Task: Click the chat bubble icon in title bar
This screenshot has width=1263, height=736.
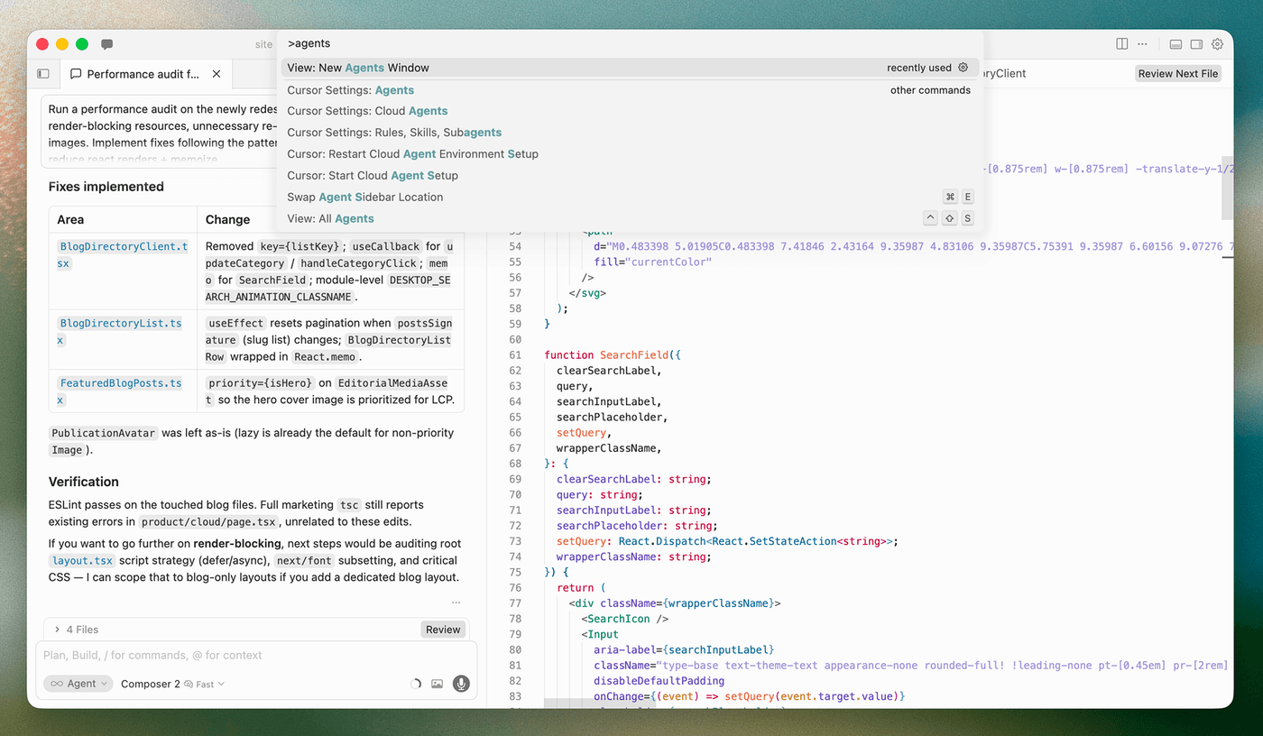Action: [x=107, y=44]
